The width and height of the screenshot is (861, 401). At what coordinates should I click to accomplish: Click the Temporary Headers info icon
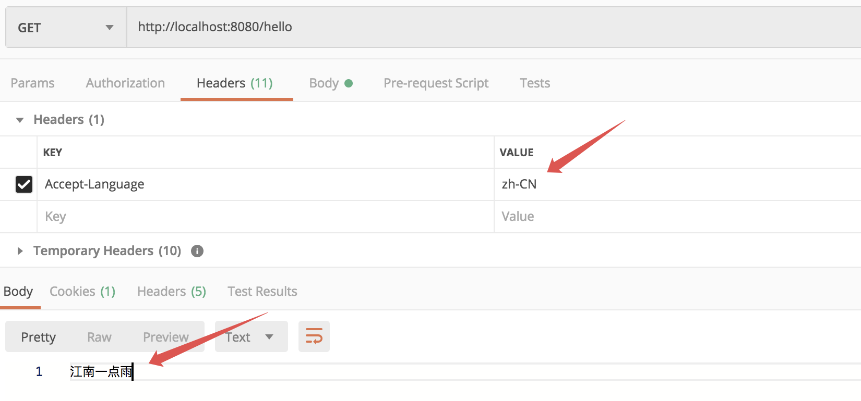click(197, 251)
